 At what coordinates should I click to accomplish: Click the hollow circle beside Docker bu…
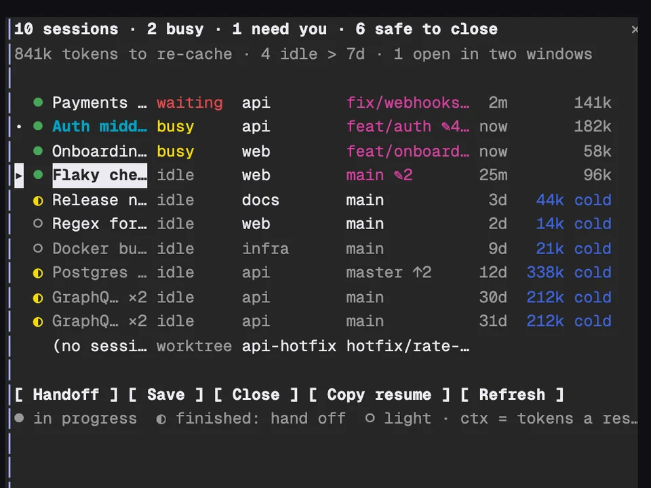point(38,249)
